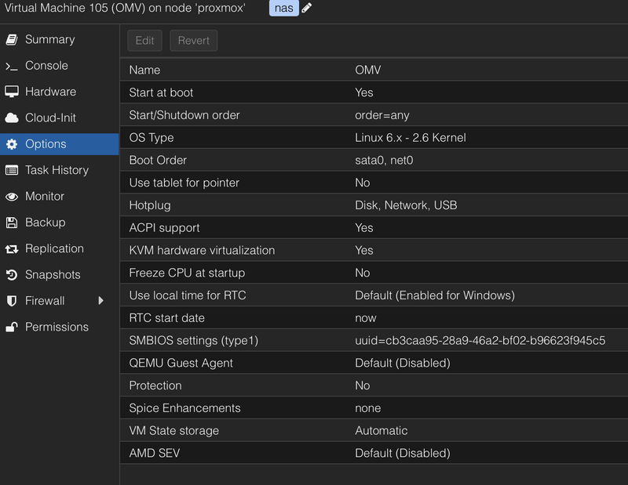Click the Snapshots history icon
The width and height of the screenshot is (628, 485).
click(12, 275)
